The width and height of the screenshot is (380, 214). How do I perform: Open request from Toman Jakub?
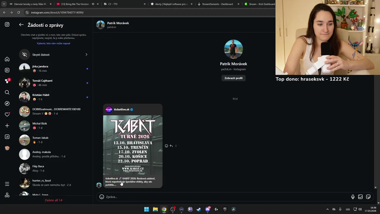click(x=53, y=140)
